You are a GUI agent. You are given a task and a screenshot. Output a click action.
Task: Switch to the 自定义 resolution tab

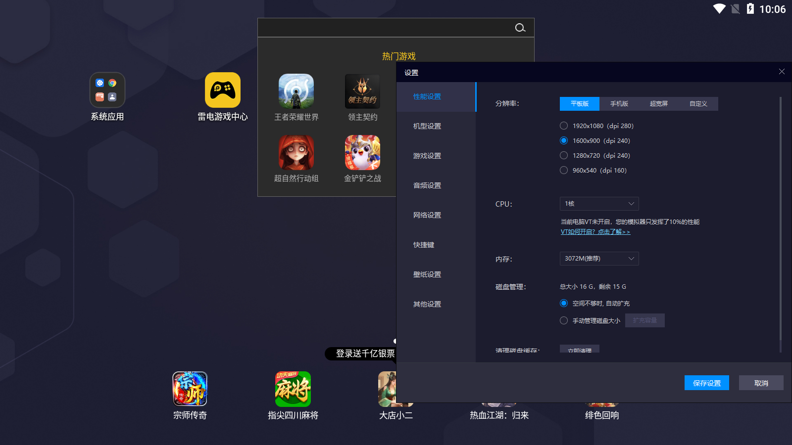pos(698,104)
